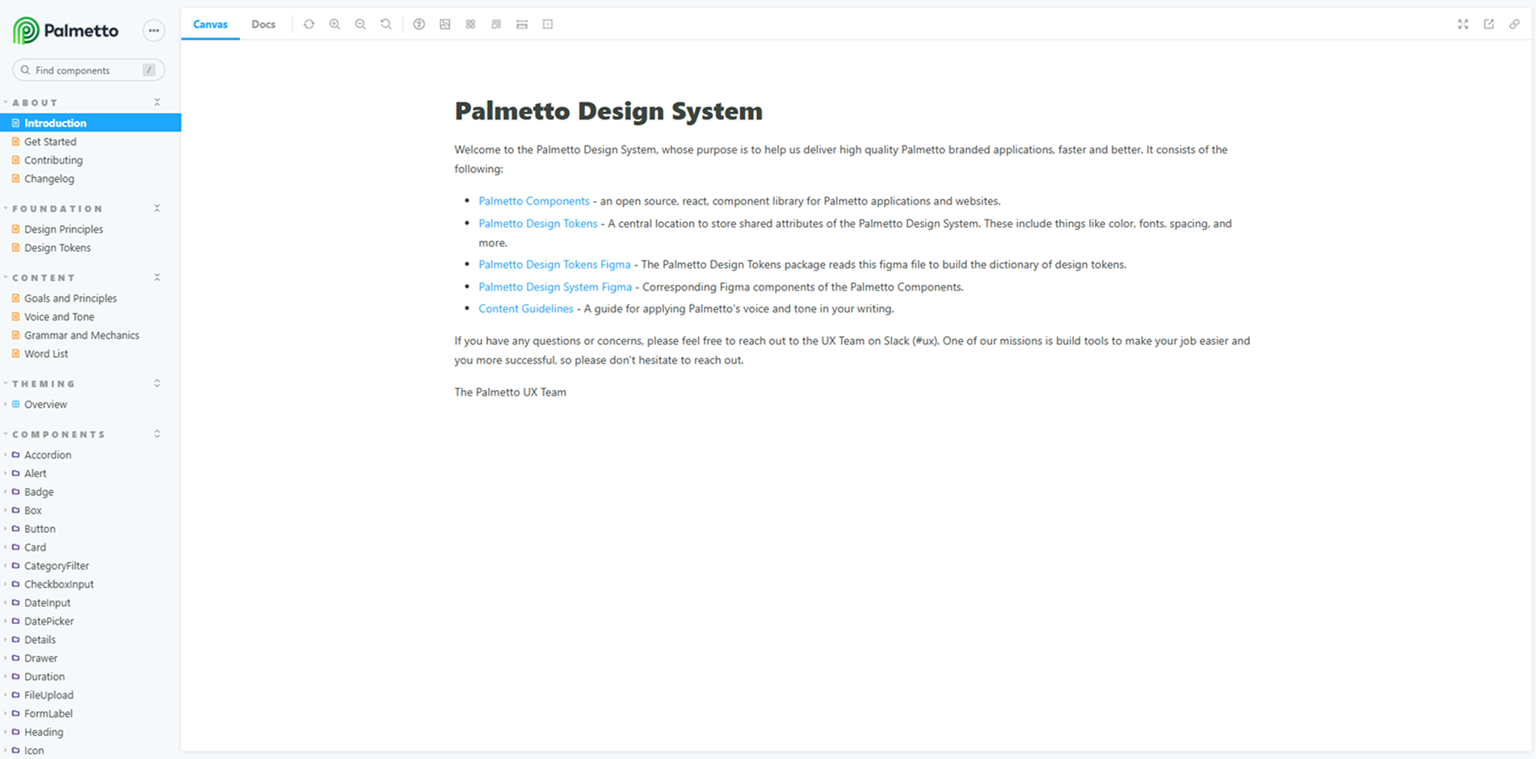Click the Palmetto logo
Screen dimensions: 1536x759
pos(66,31)
